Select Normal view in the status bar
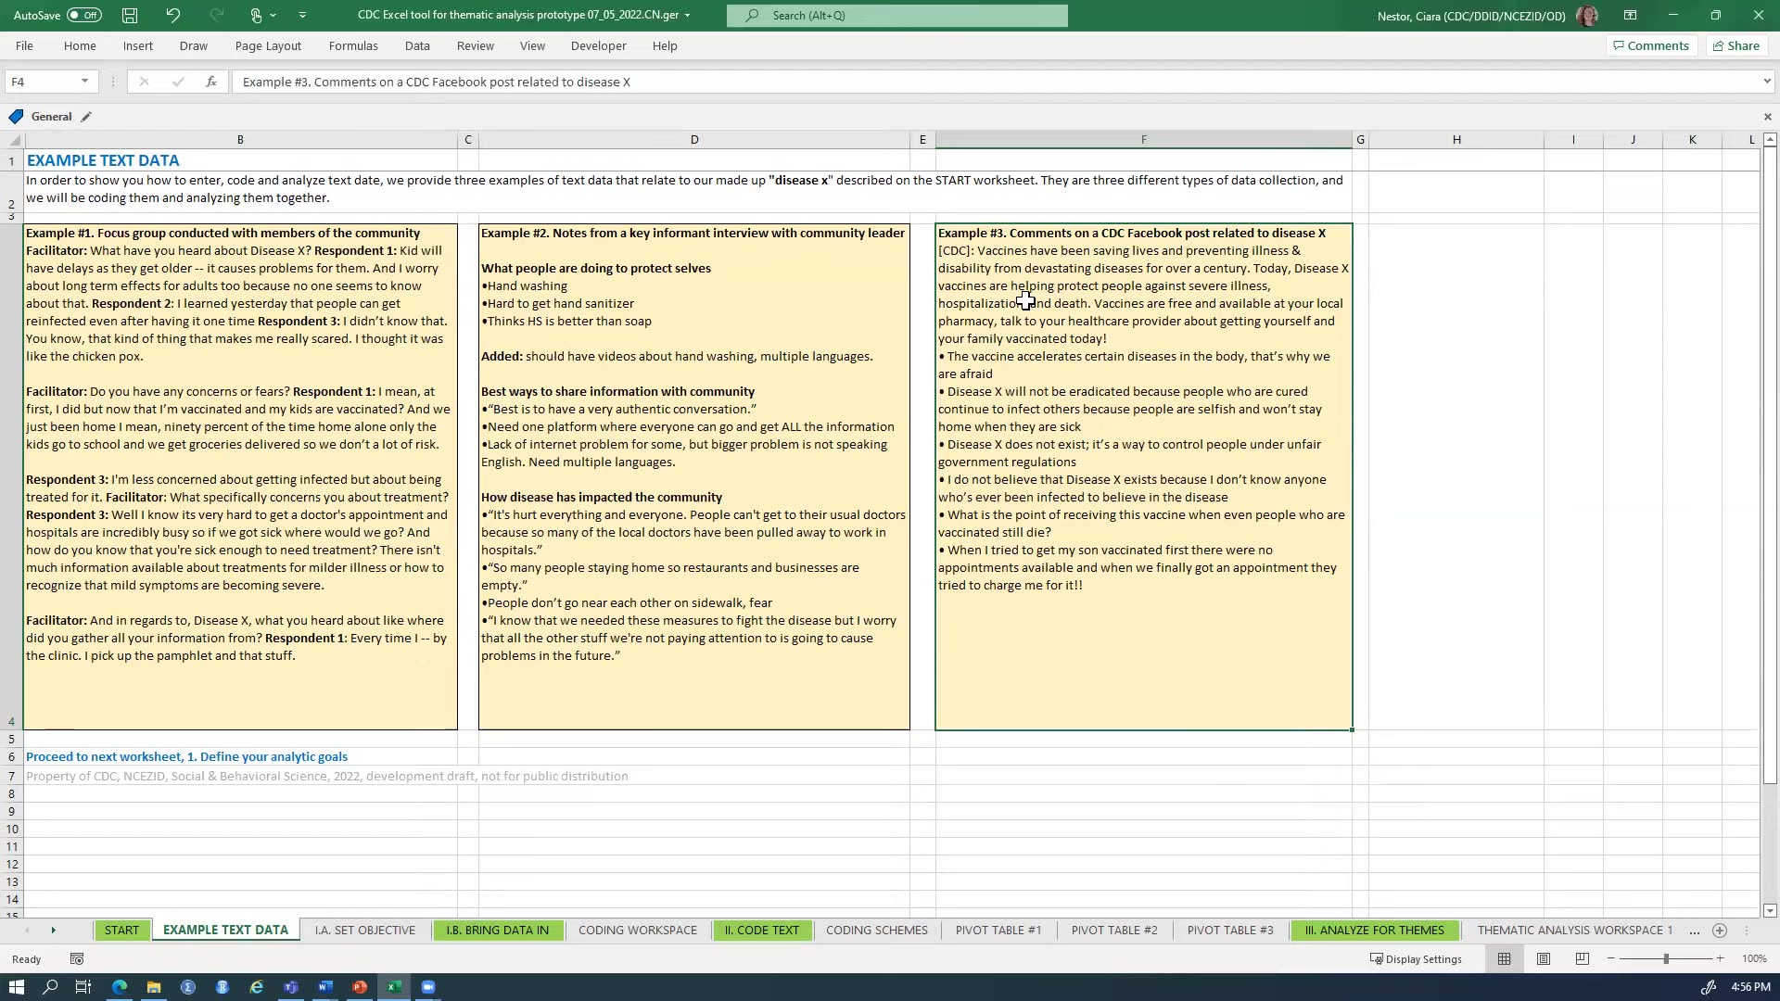Image resolution: width=1780 pixels, height=1001 pixels. tap(1505, 958)
